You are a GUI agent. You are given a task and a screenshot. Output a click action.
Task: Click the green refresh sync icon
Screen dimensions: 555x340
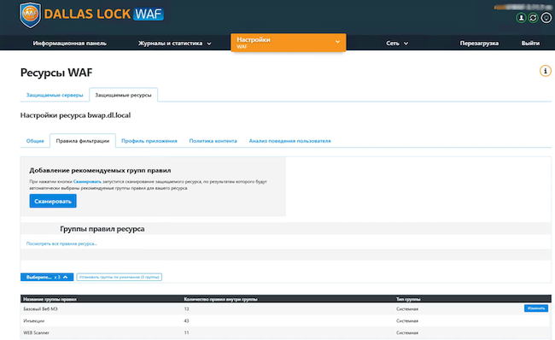[533, 17]
